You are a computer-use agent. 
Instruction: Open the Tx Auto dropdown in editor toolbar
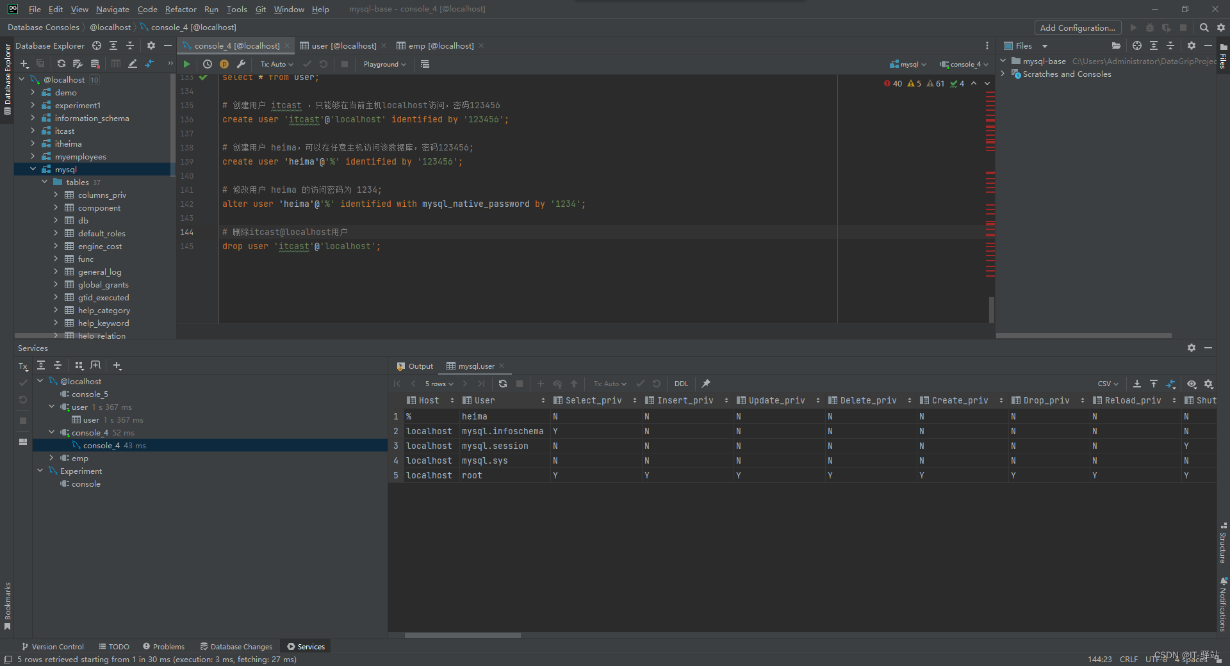[277, 64]
